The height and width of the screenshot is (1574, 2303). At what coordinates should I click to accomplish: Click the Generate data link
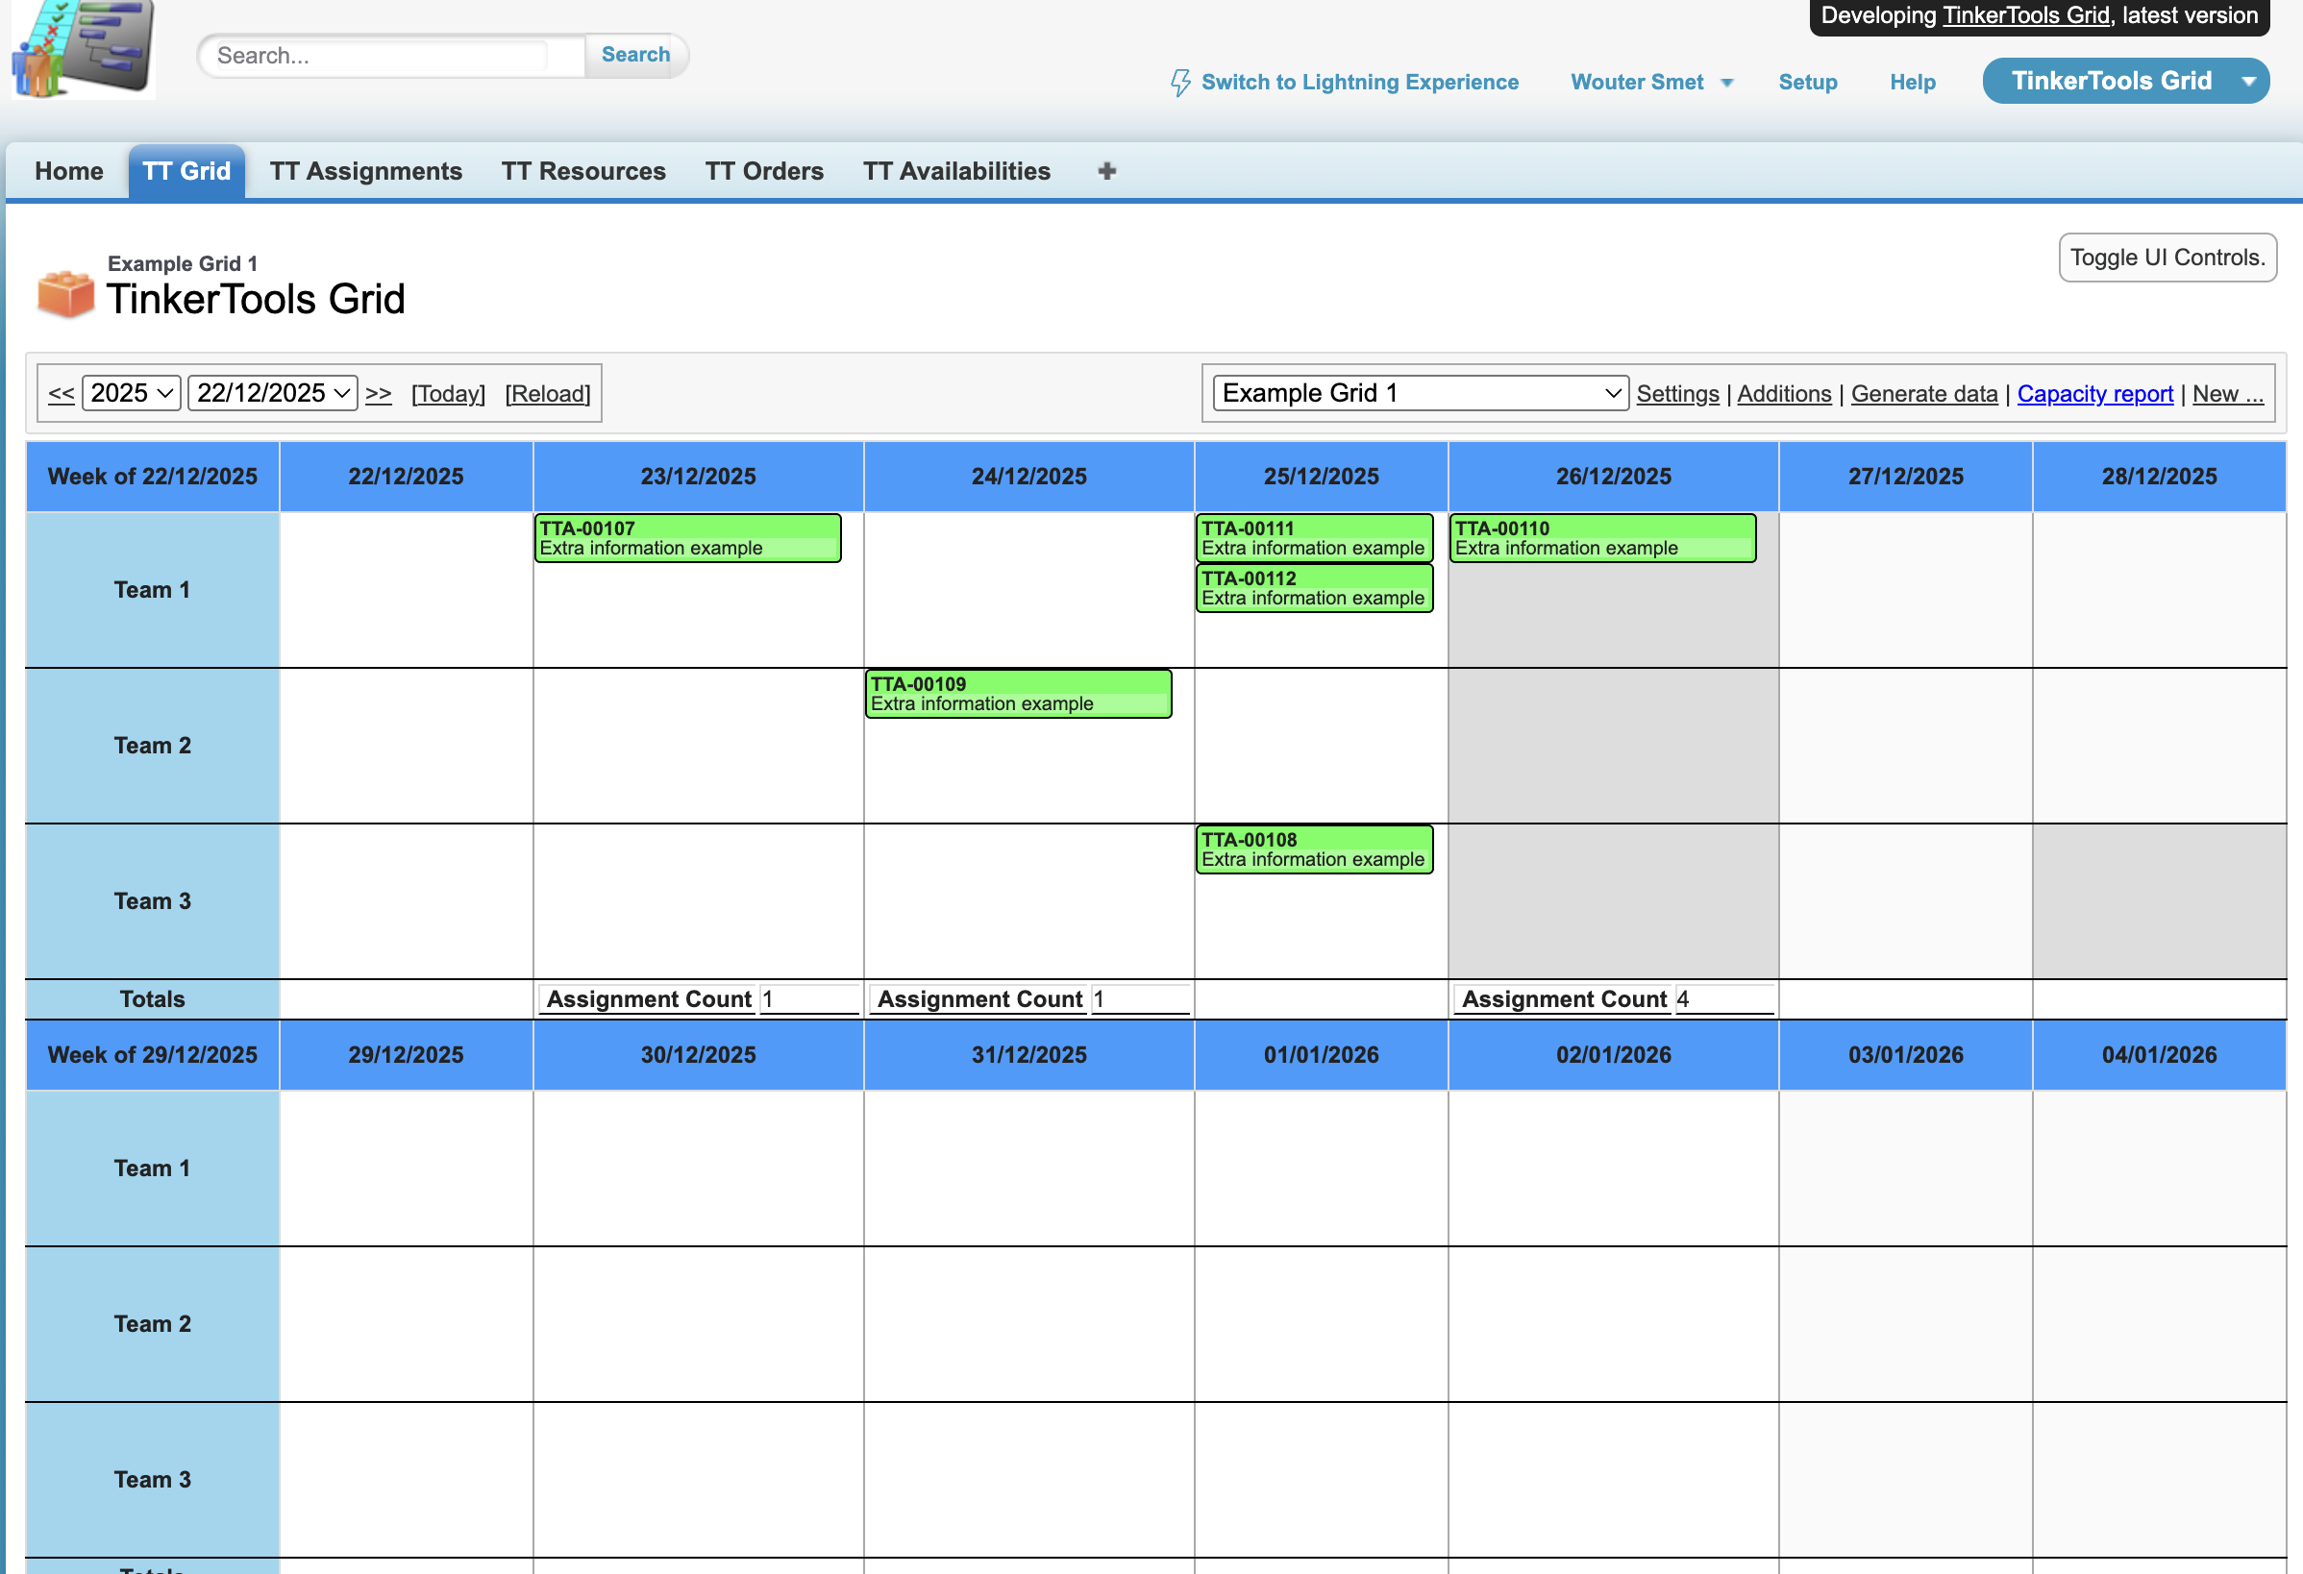click(x=1923, y=393)
